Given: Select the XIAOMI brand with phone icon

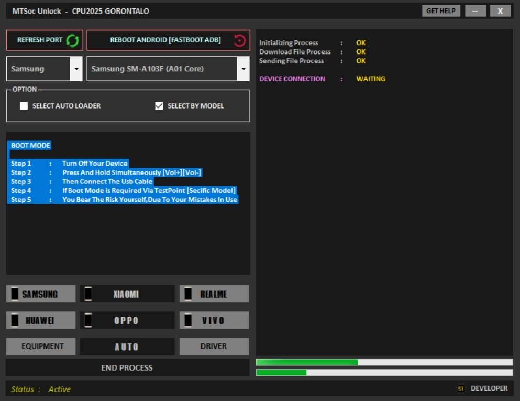Looking at the screenshot, I should pyautogui.click(x=127, y=294).
